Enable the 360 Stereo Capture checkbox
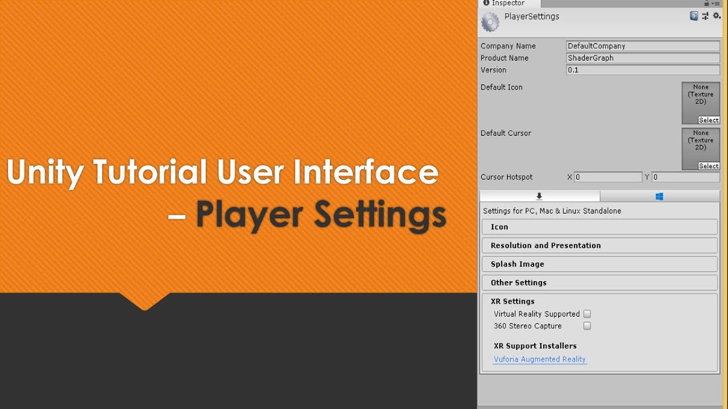Image resolution: width=728 pixels, height=409 pixels. pyautogui.click(x=587, y=326)
